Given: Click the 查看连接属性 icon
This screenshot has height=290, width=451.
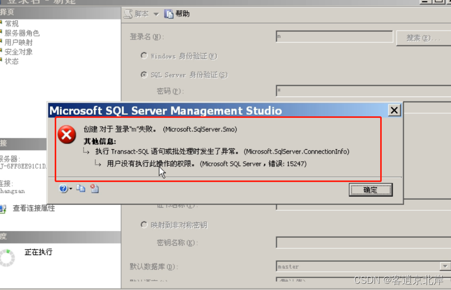Looking at the screenshot, I should tap(3, 209).
